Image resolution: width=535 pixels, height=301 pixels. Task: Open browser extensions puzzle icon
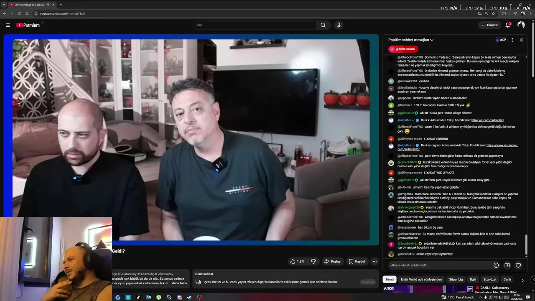pyautogui.click(x=504, y=13)
